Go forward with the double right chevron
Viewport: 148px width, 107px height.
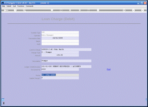80,10
